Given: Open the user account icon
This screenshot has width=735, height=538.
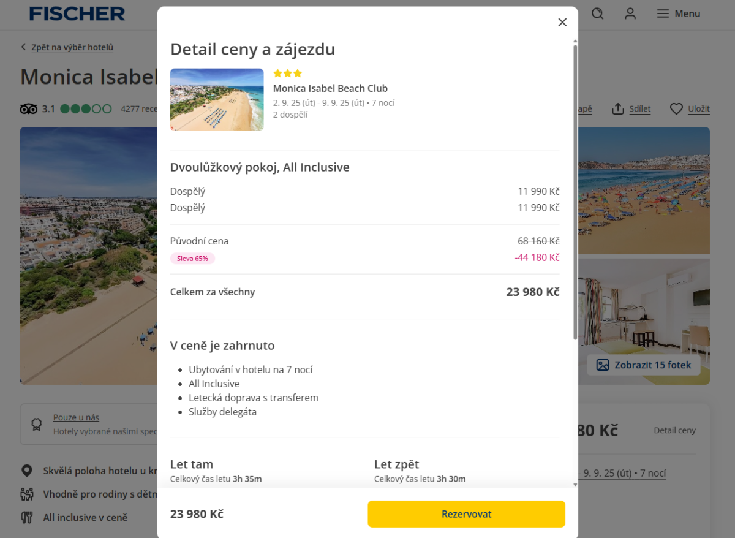Looking at the screenshot, I should click(630, 13).
